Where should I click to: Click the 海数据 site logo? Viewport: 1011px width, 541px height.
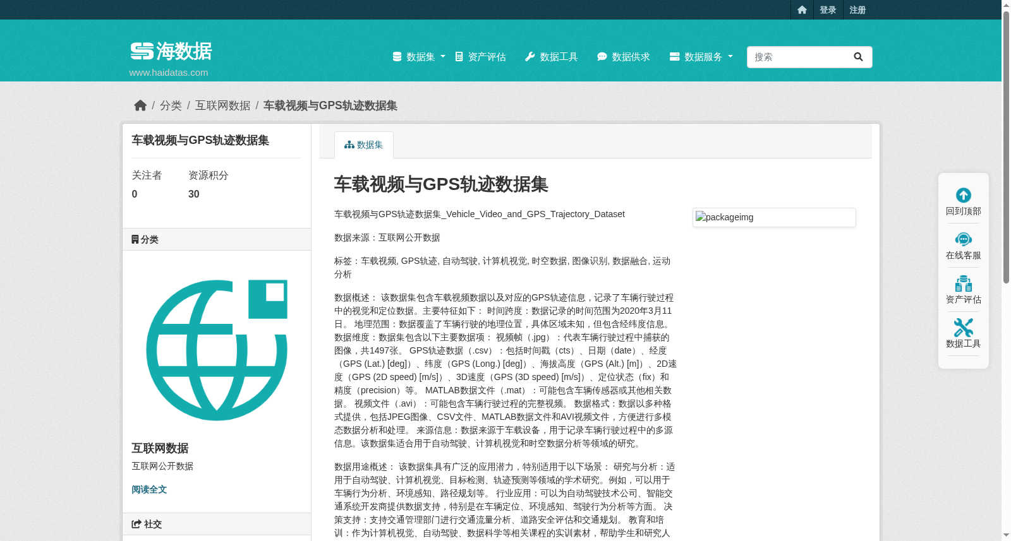171,51
